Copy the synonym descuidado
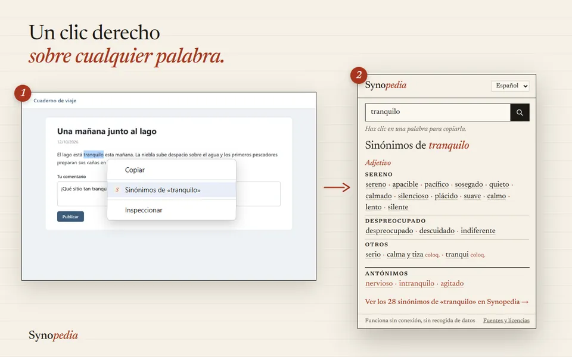The width and height of the screenshot is (572, 357). (437, 231)
